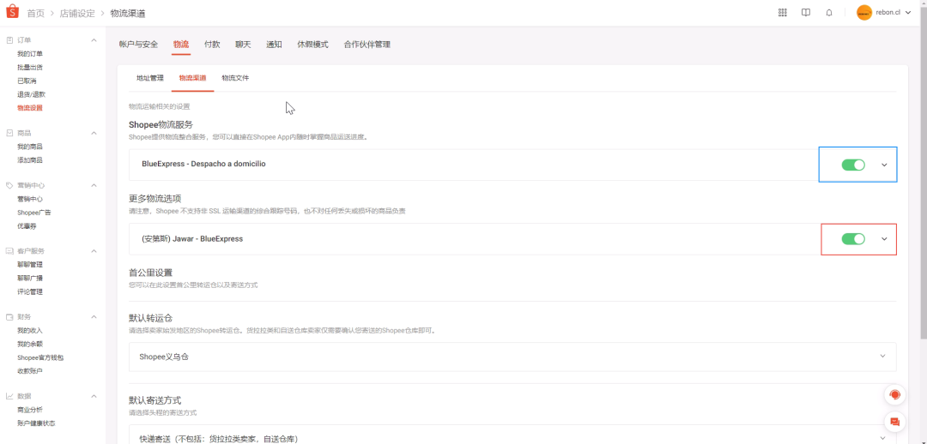This screenshot has height=444, width=927.
Task: Open 评论管理 in the sidebar
Action: pyautogui.click(x=30, y=291)
